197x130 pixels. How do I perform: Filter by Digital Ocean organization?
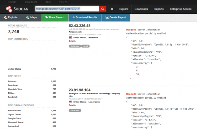(x=14, y=115)
